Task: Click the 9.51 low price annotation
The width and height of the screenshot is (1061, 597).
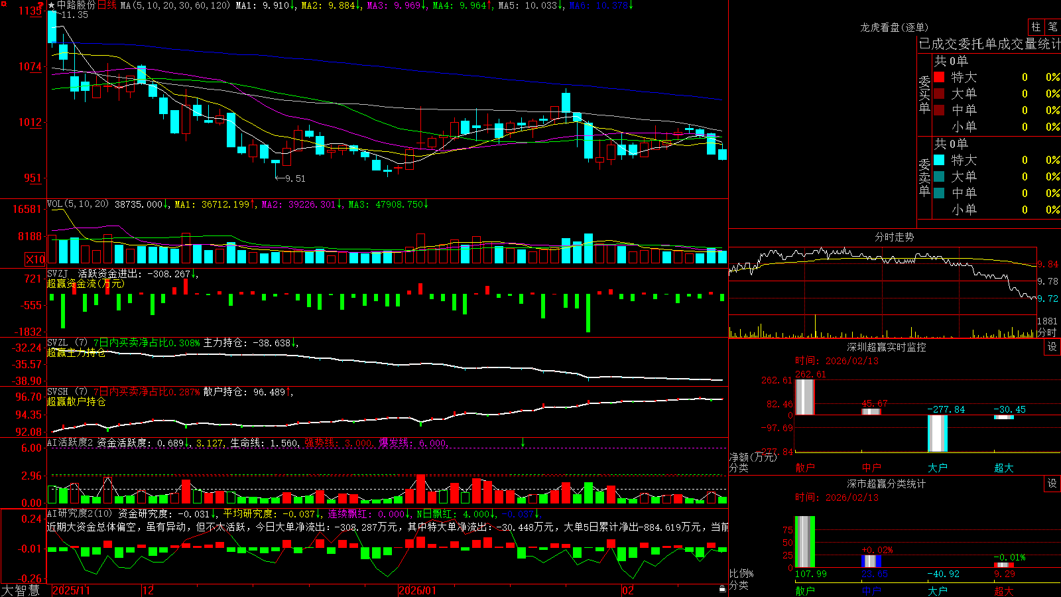Action: click(x=295, y=178)
